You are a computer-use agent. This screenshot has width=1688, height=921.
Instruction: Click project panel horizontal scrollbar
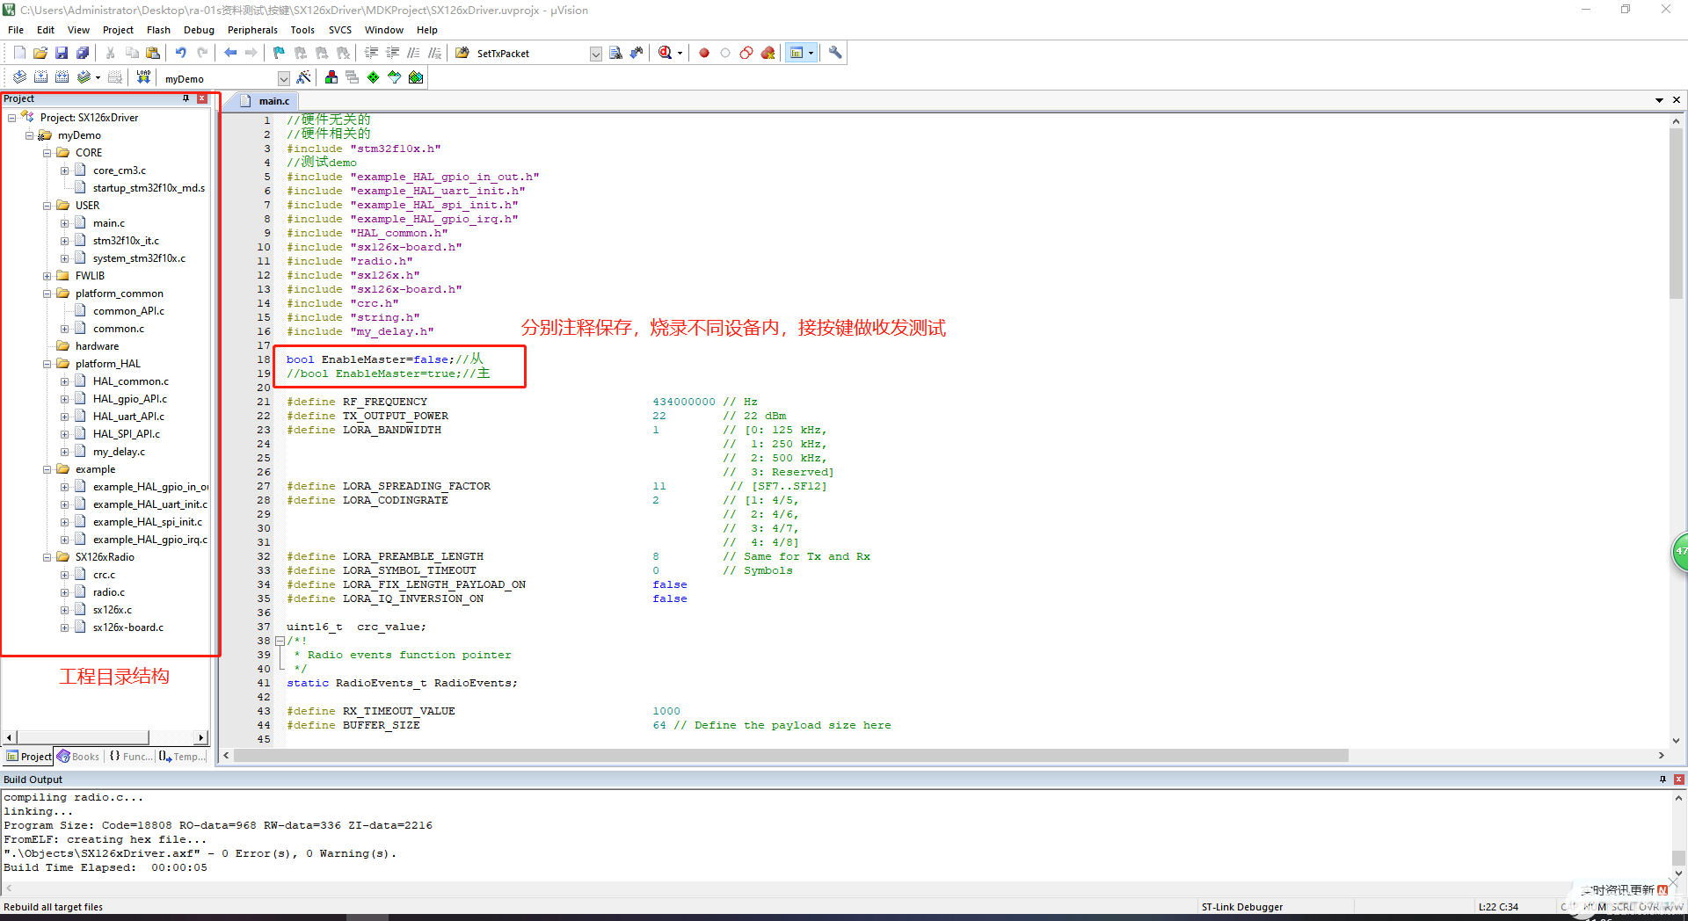(x=84, y=737)
